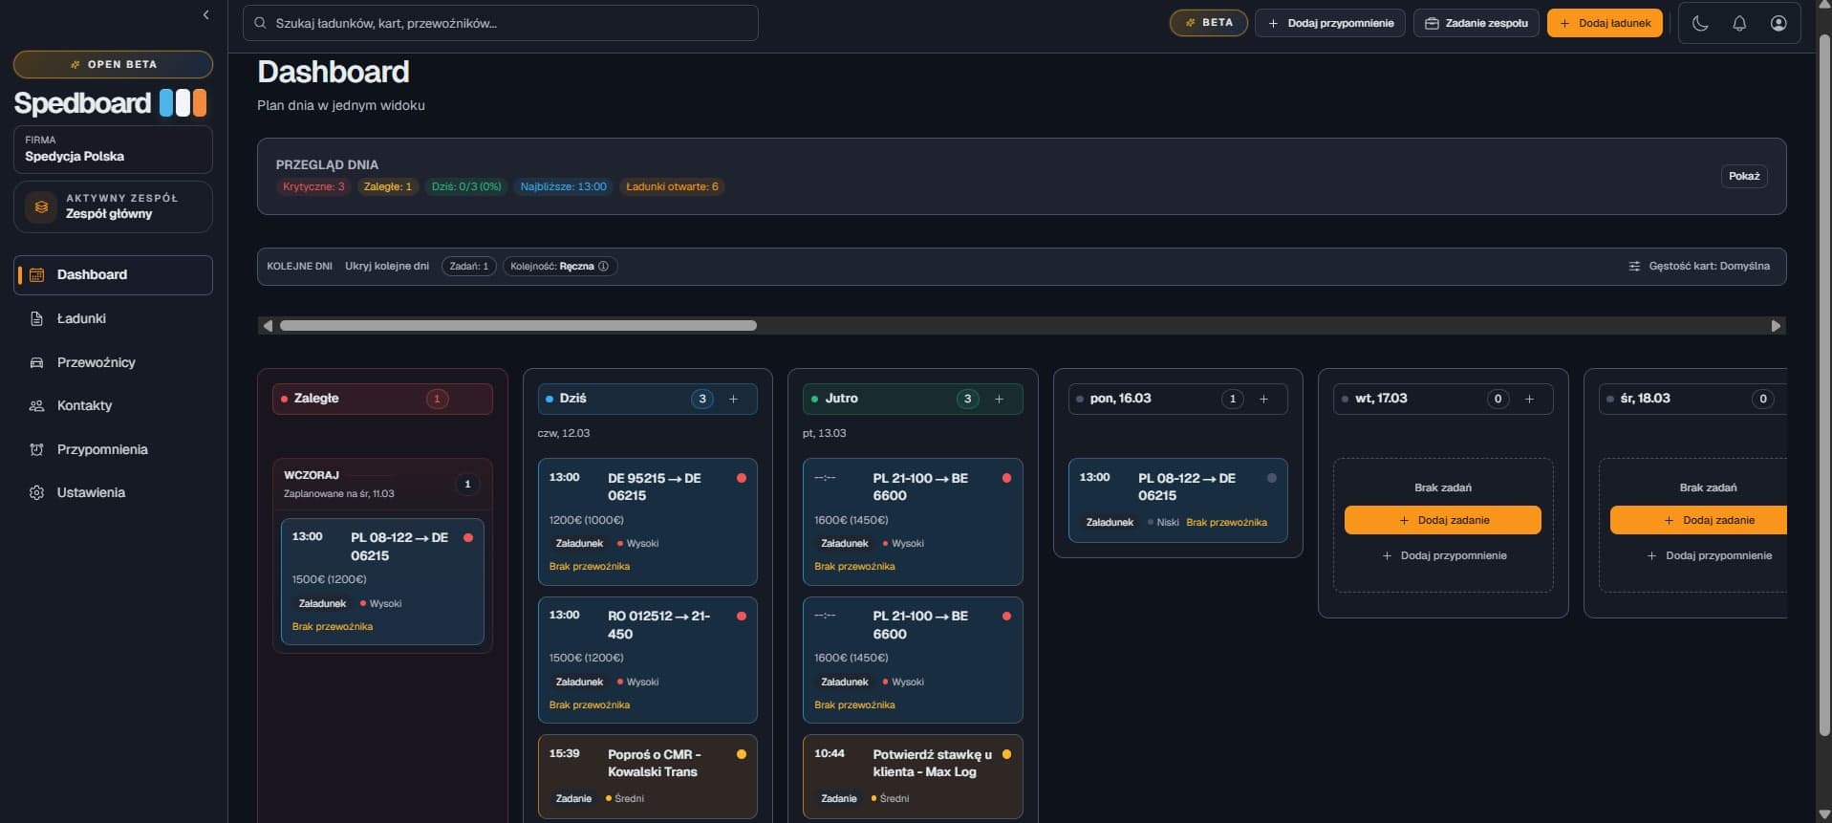This screenshot has width=1832, height=823.
Task: Open notifications bell icon
Action: [1739, 23]
